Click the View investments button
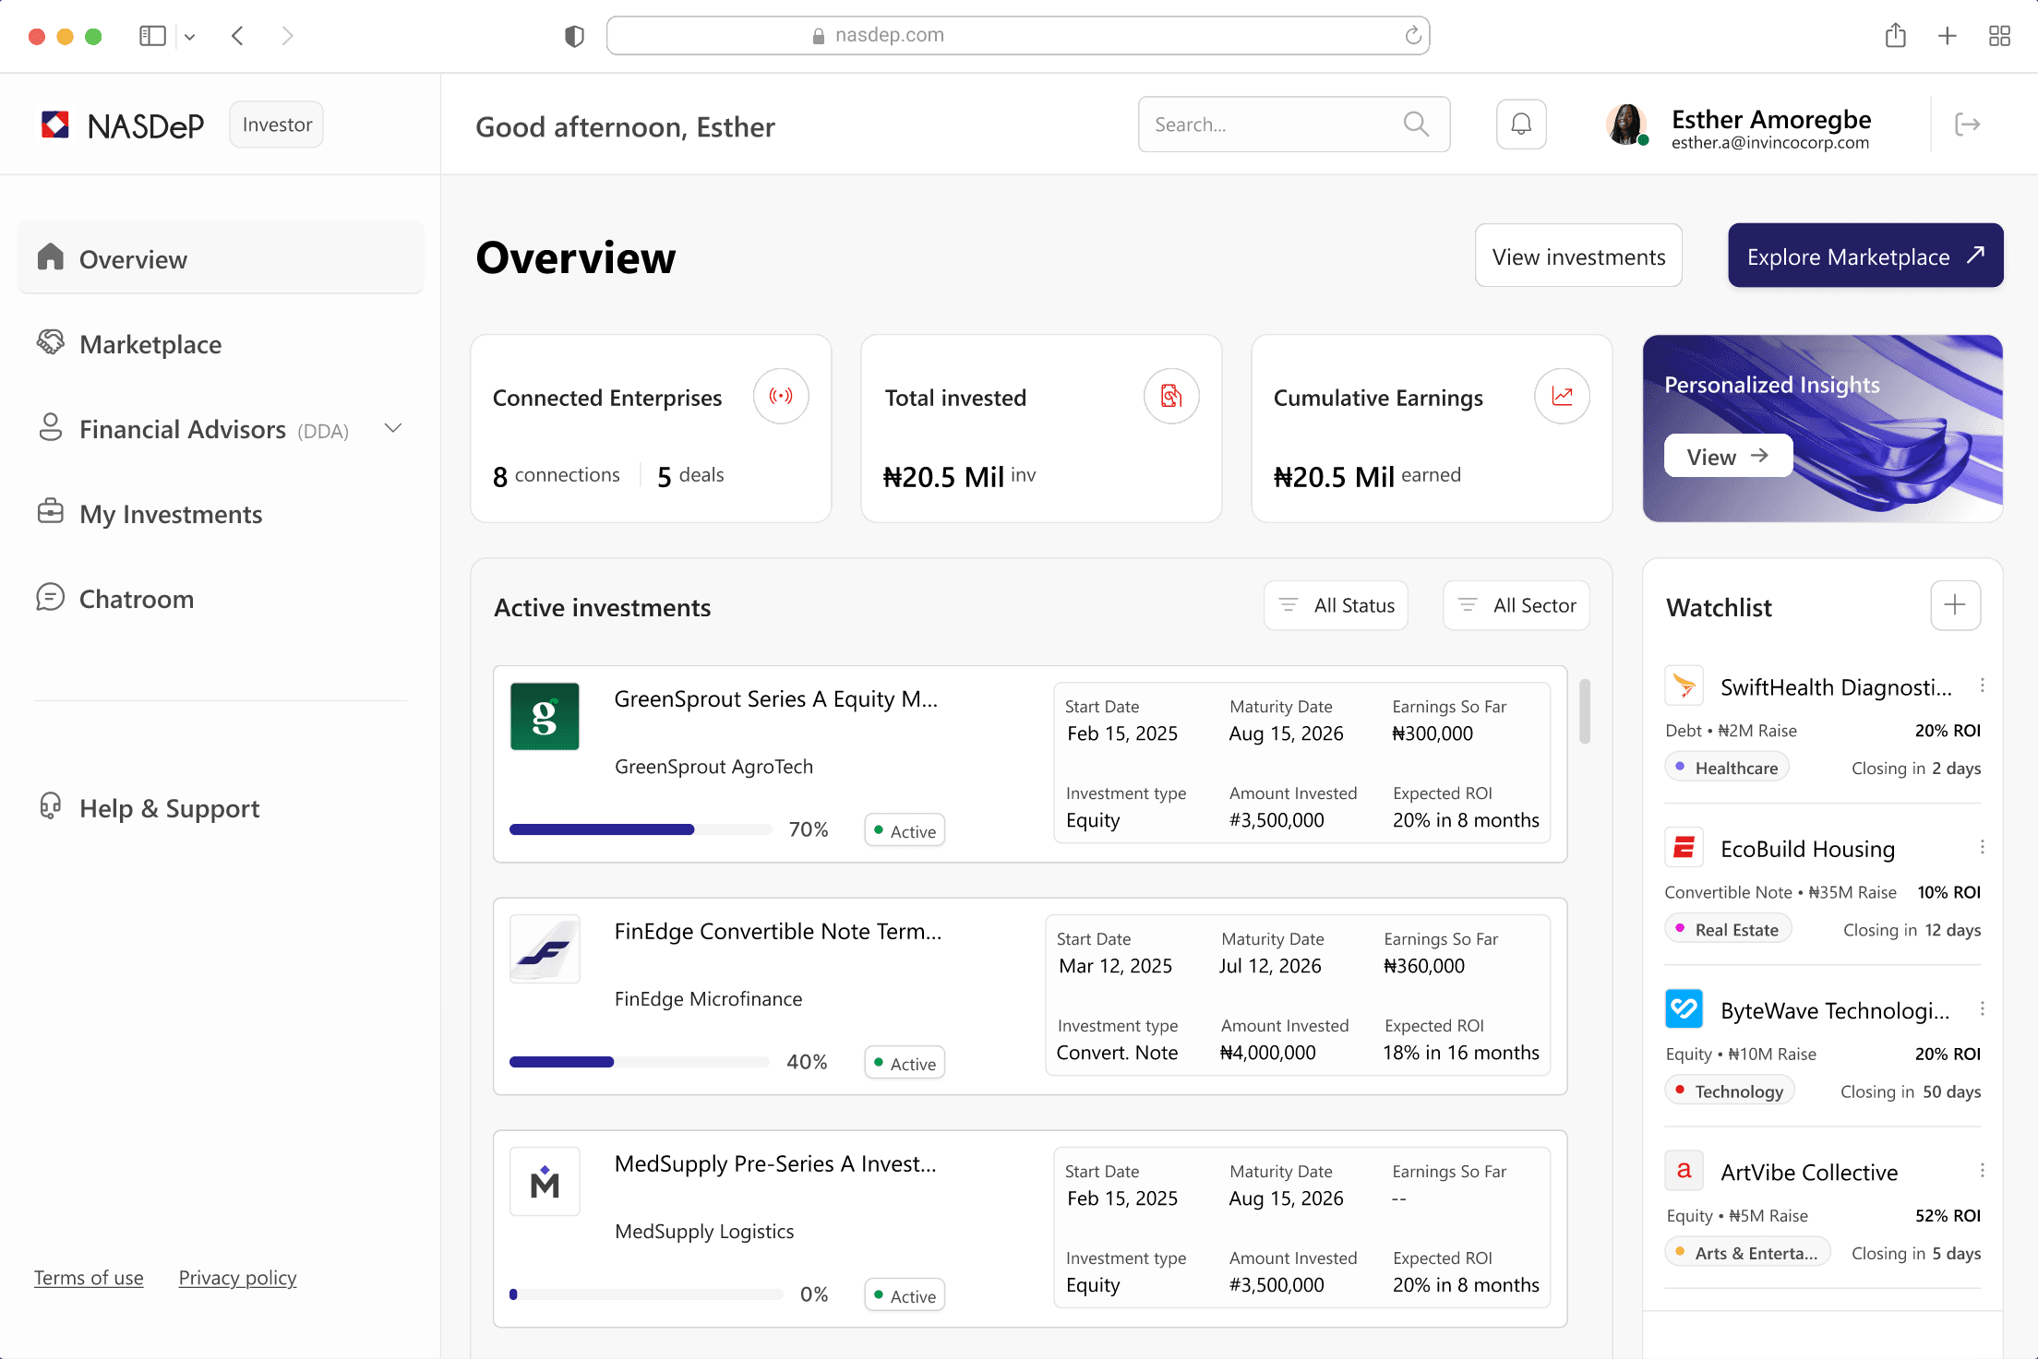Image resolution: width=2038 pixels, height=1359 pixels. tap(1578, 256)
